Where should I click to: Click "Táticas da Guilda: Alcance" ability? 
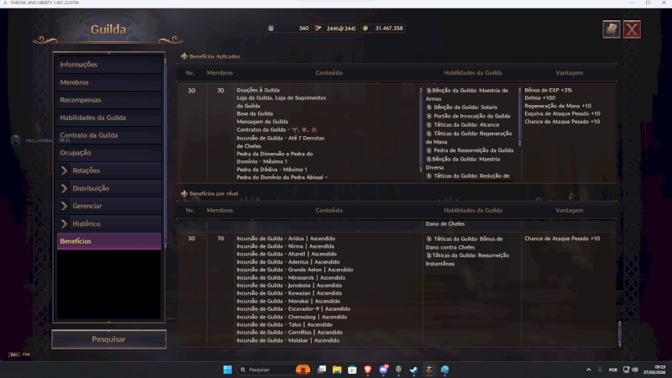coord(463,124)
